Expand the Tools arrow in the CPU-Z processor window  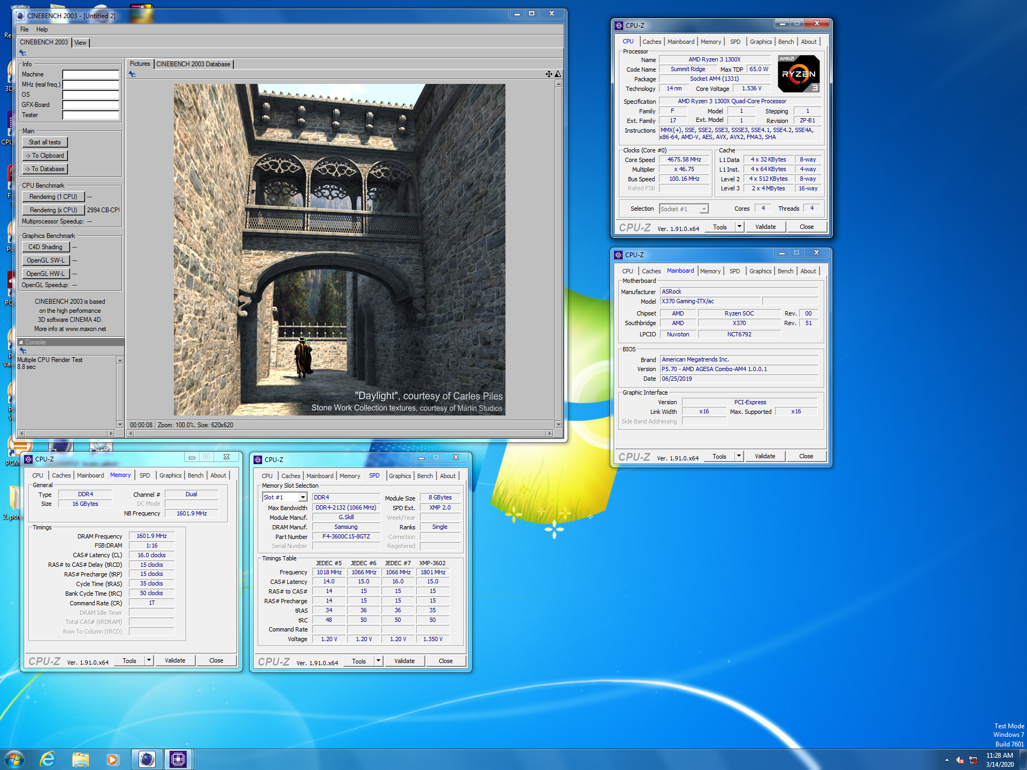(739, 227)
